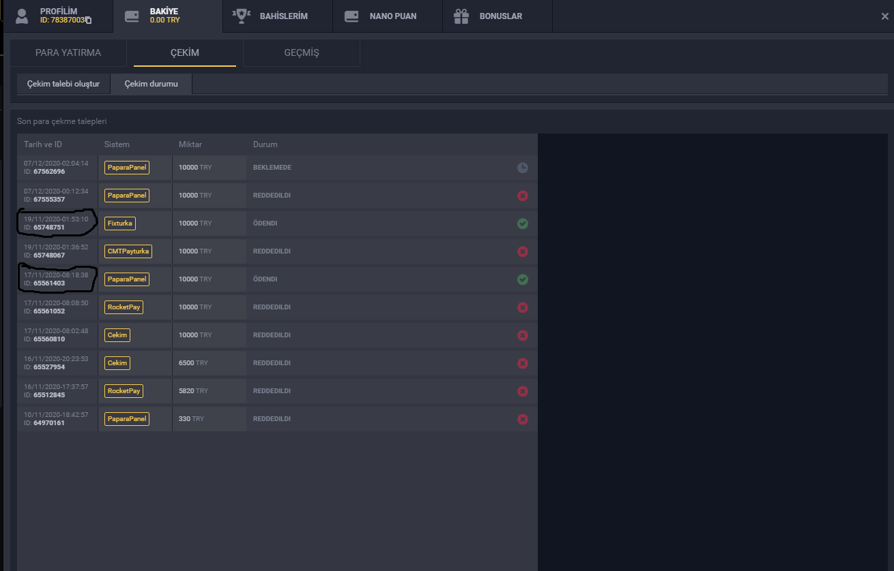This screenshot has height=571, width=894.
Task: Open the Bonuslar tab
Action: point(498,16)
